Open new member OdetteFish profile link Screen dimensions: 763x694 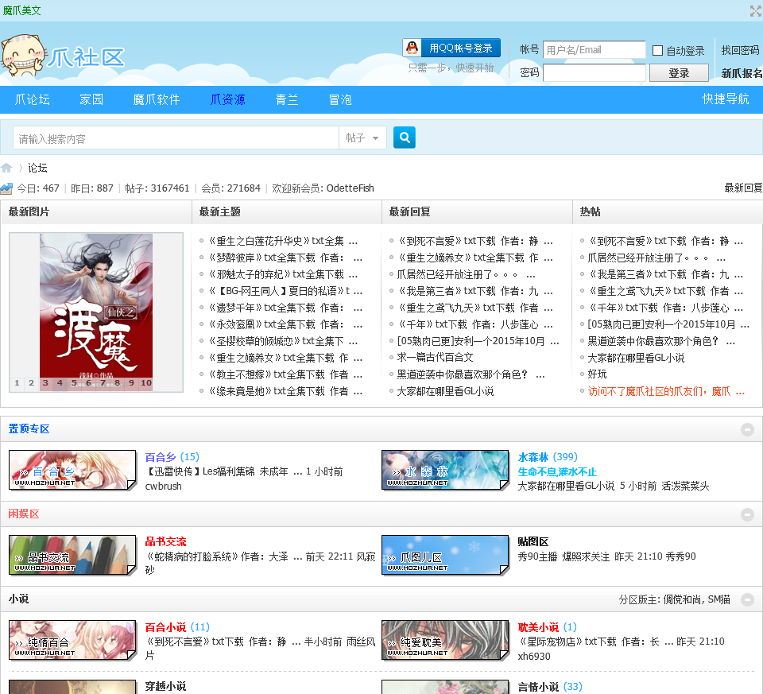click(x=351, y=188)
